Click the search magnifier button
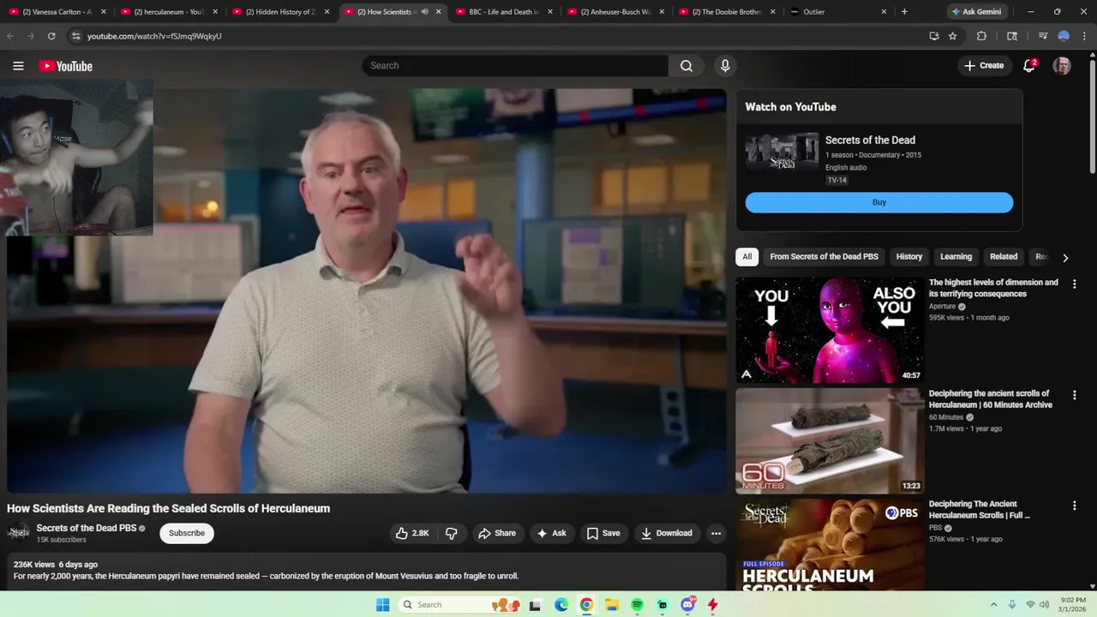Screen dimensions: 1097x617 tap(686, 66)
